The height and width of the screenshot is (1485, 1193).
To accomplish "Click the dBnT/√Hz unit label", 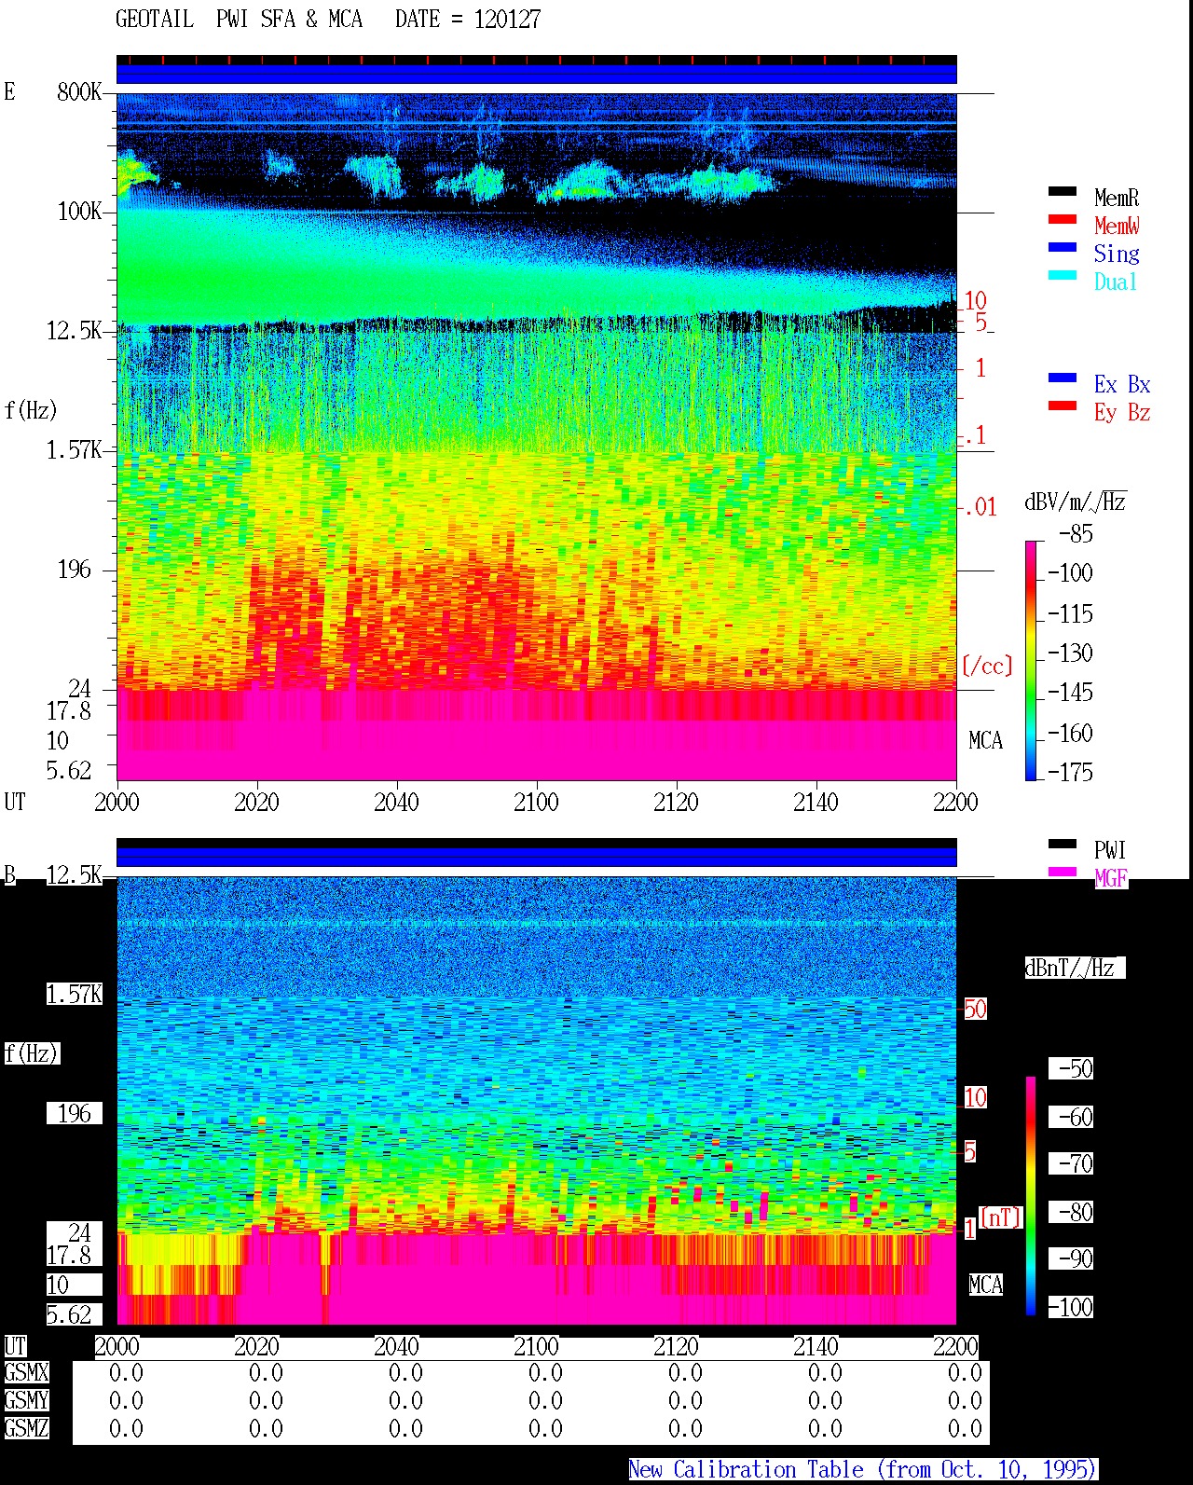I will tap(1075, 968).
